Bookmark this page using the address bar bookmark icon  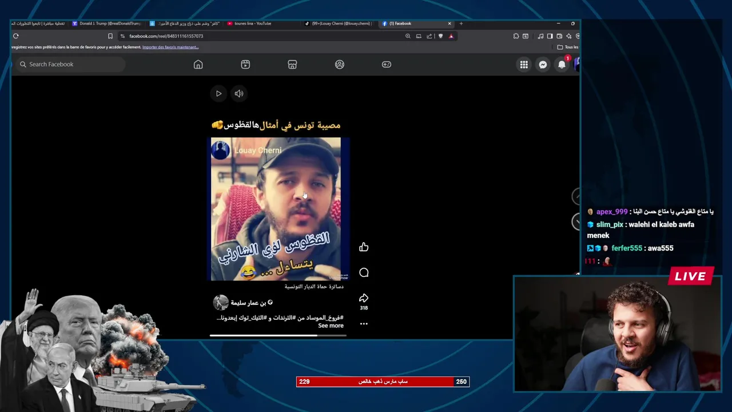coord(110,36)
